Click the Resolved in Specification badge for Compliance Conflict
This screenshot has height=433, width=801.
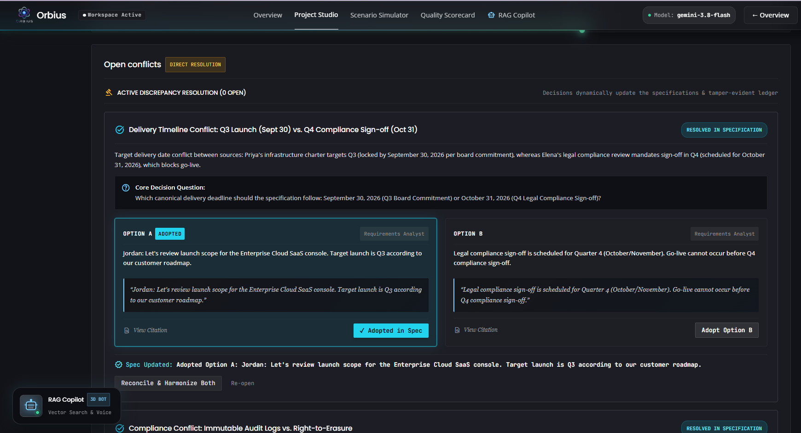pos(724,428)
